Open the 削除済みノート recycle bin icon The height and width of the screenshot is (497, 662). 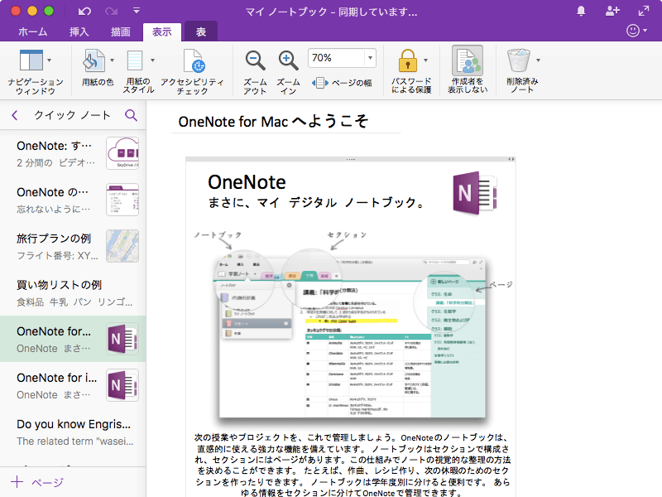(x=519, y=60)
